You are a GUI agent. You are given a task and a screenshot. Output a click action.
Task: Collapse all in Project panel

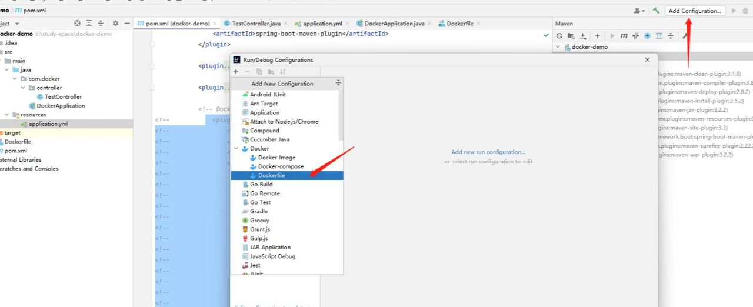click(x=100, y=23)
